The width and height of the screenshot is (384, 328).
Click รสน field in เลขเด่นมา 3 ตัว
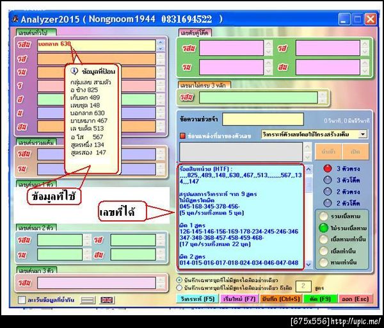tap(97, 283)
